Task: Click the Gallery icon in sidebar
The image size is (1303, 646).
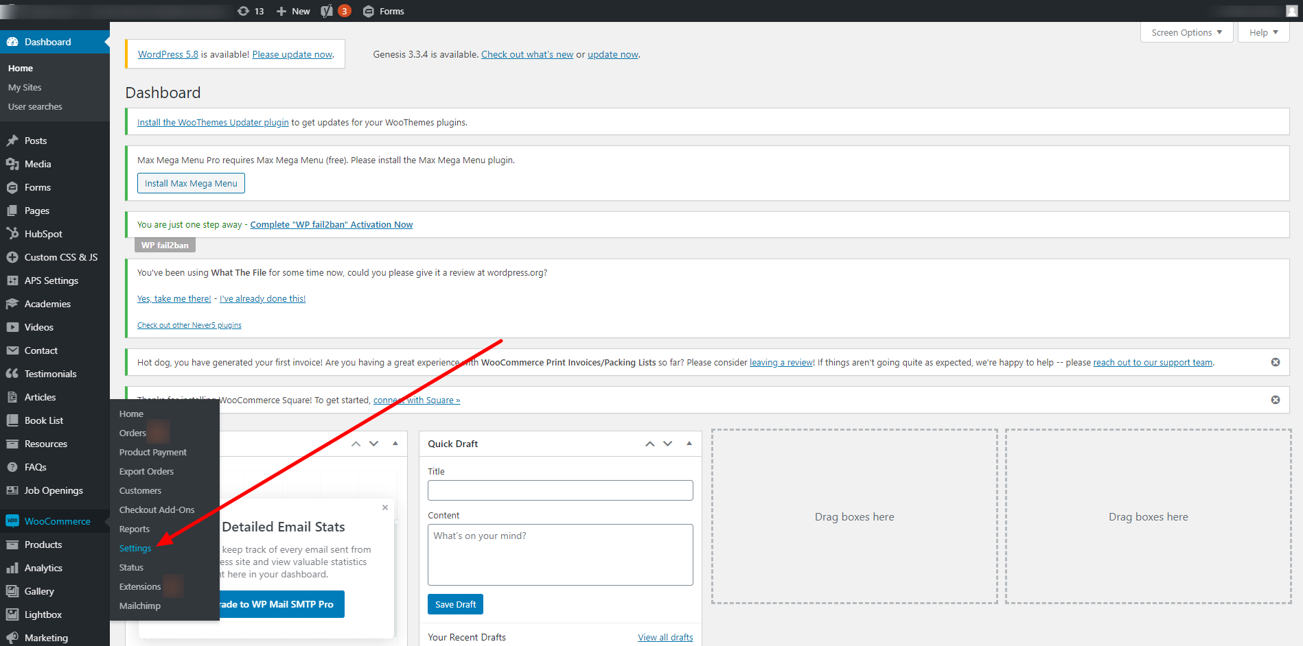Action: 12,591
